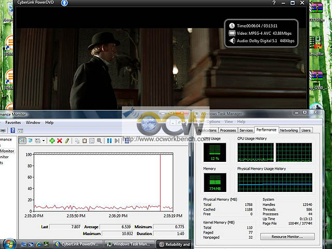Click the Zoom magnifier toolbar icon
This screenshot has width=332, height=249.
tap(99, 141)
